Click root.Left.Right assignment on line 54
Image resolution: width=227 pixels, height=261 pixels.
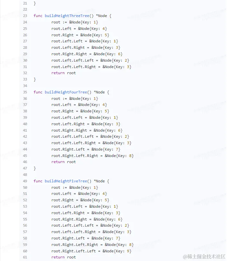[x=86, y=213]
